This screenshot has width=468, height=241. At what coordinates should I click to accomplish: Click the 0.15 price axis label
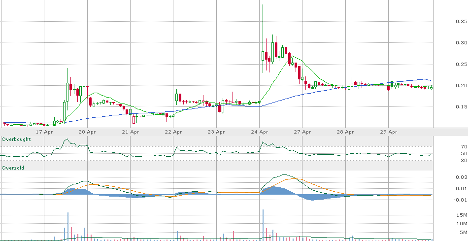click(462, 107)
